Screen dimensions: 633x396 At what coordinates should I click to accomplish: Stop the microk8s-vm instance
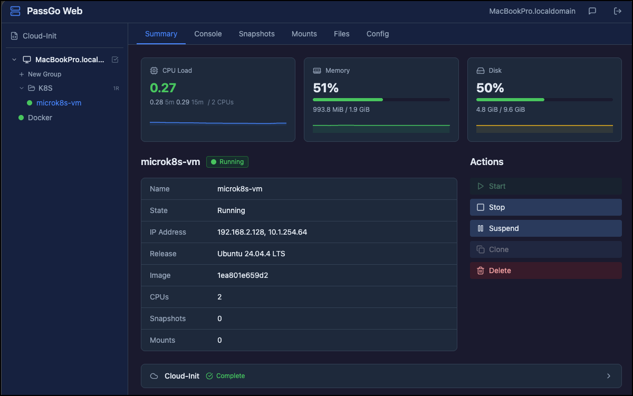545,207
